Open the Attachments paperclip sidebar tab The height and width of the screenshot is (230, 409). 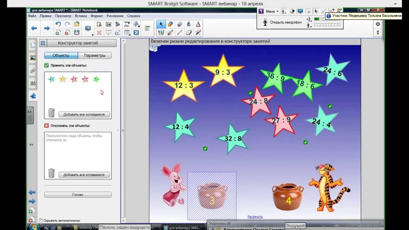[x=33, y=71]
